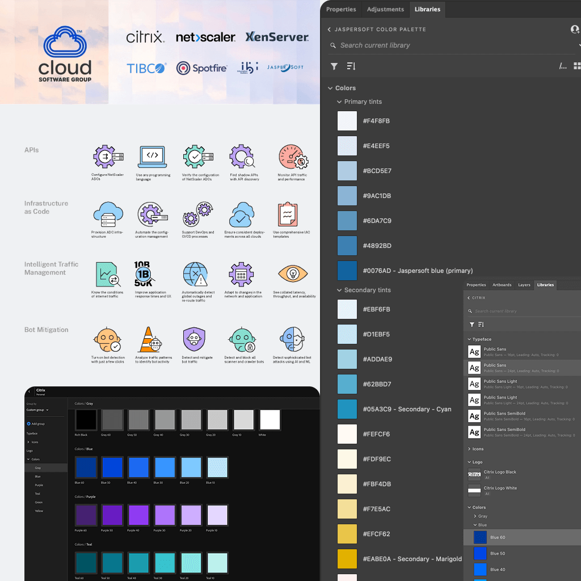Expand the Icons section in CITRIX panel

coord(469,449)
